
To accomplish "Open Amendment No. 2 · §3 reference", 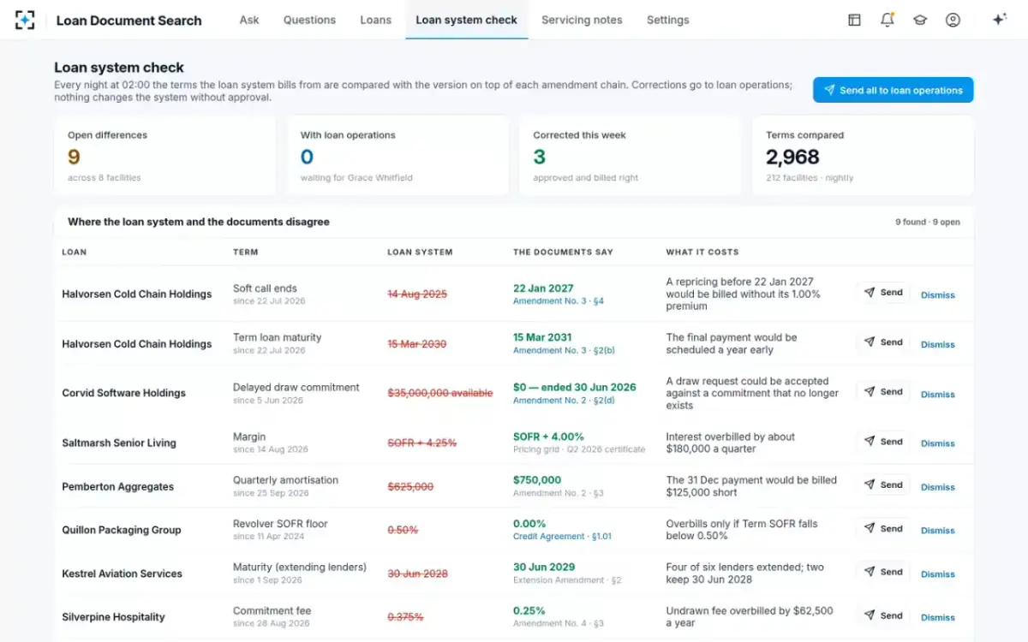I will [559, 493].
